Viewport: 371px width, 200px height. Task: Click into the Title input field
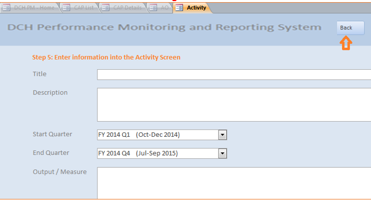234,75
